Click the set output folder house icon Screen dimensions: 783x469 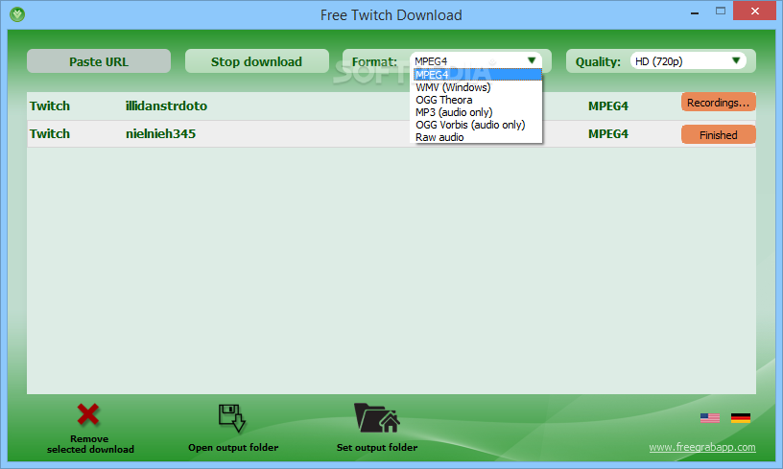377,417
